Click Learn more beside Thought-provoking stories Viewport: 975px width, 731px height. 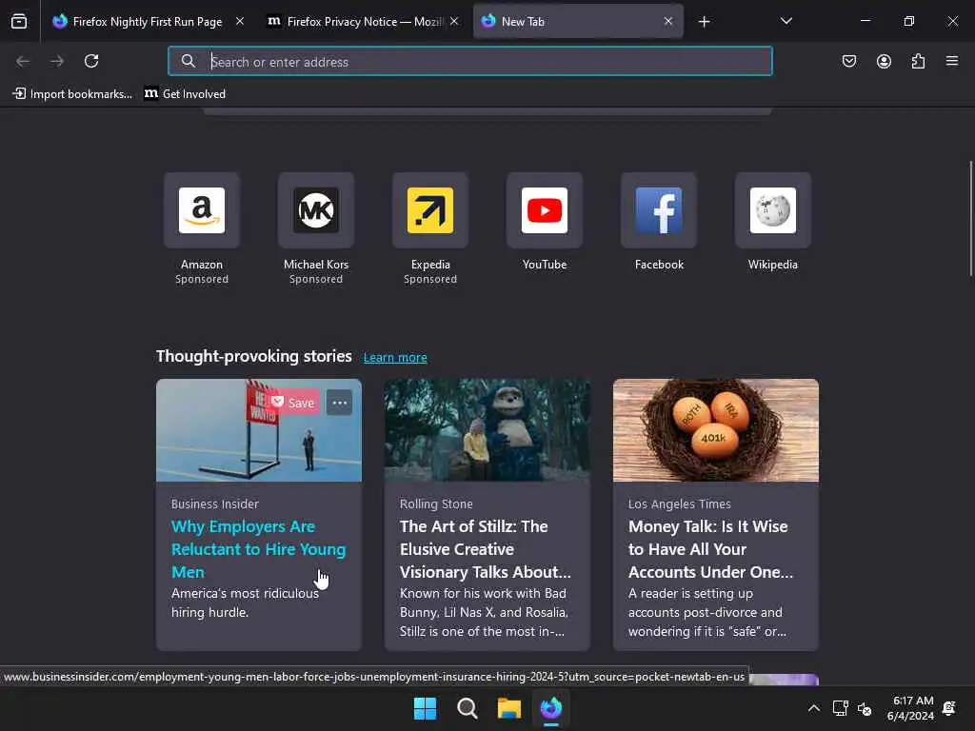[395, 358]
